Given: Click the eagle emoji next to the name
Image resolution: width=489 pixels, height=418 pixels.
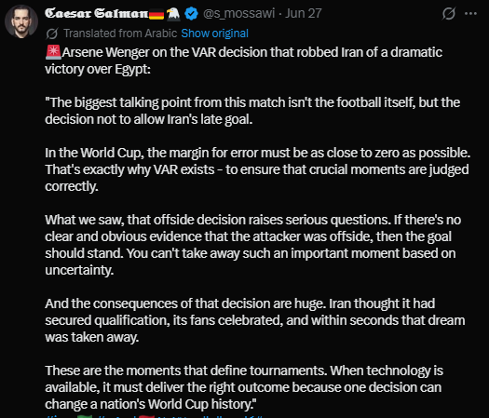Looking at the screenshot, I should coord(173,14).
